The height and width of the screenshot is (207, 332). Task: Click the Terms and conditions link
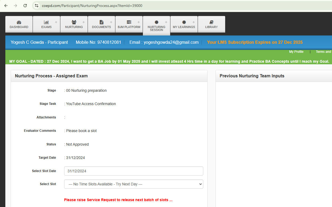(x=323, y=52)
